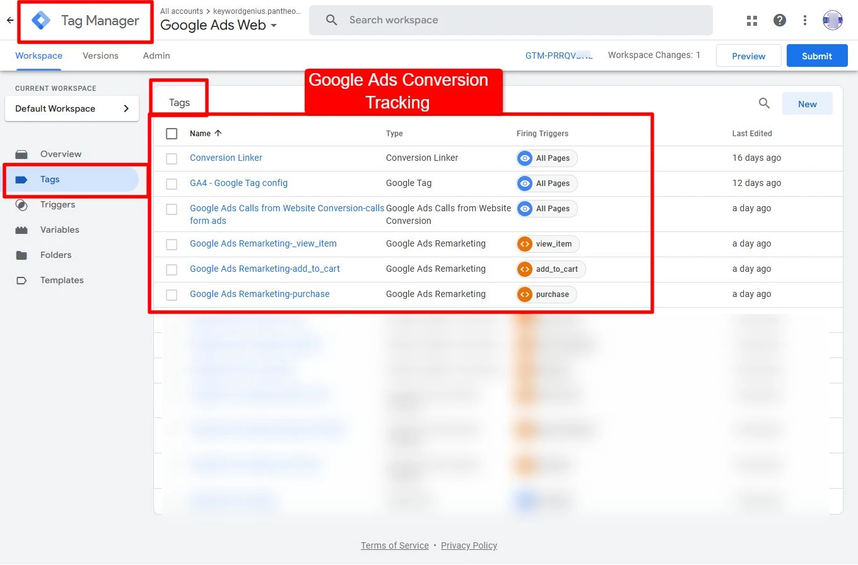Click the Variables sidebar icon
Screen dimensions: 858x565
pyautogui.click(x=21, y=230)
